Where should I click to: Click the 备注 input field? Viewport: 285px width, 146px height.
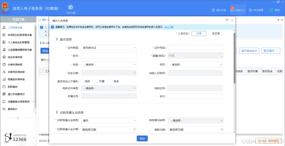(x=195, y=96)
